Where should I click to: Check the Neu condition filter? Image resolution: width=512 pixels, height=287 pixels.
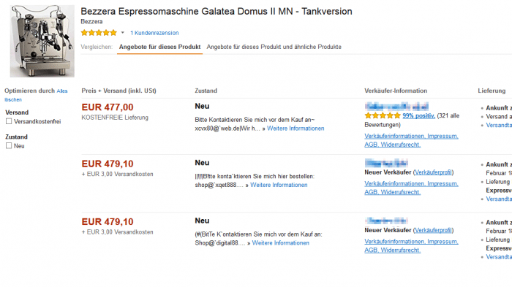pos(9,146)
